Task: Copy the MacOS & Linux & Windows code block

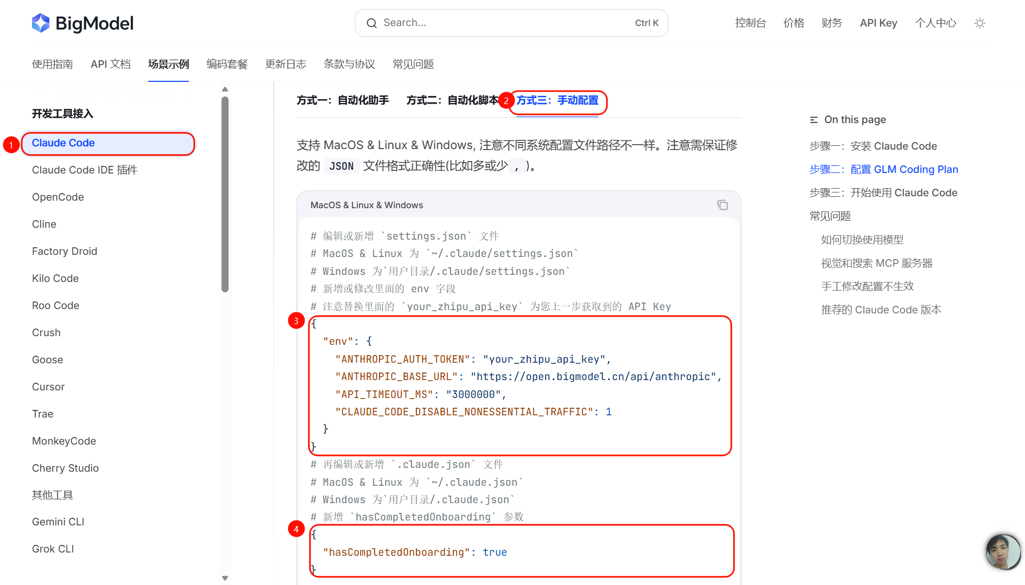Action: click(x=722, y=205)
